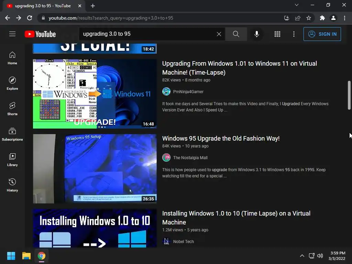
Task: Click description starting 'It took me days'
Action: [x=245, y=107]
